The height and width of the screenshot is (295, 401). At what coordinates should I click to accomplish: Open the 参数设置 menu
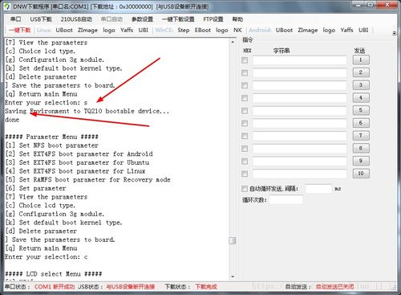pyautogui.click(x=142, y=19)
